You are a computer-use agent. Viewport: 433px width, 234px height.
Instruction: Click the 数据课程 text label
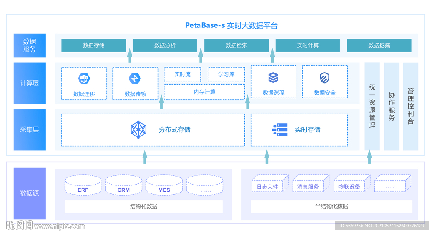tap(274, 93)
